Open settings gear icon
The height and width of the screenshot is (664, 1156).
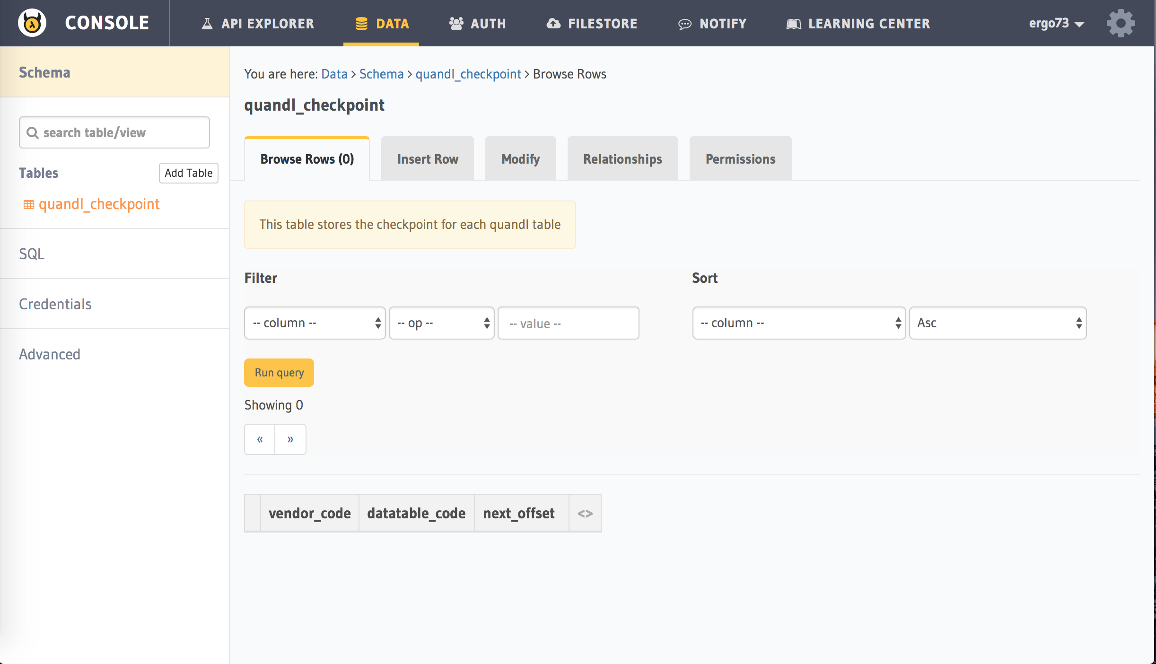coord(1120,23)
